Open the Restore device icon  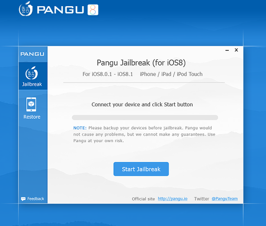pyautogui.click(x=31, y=104)
